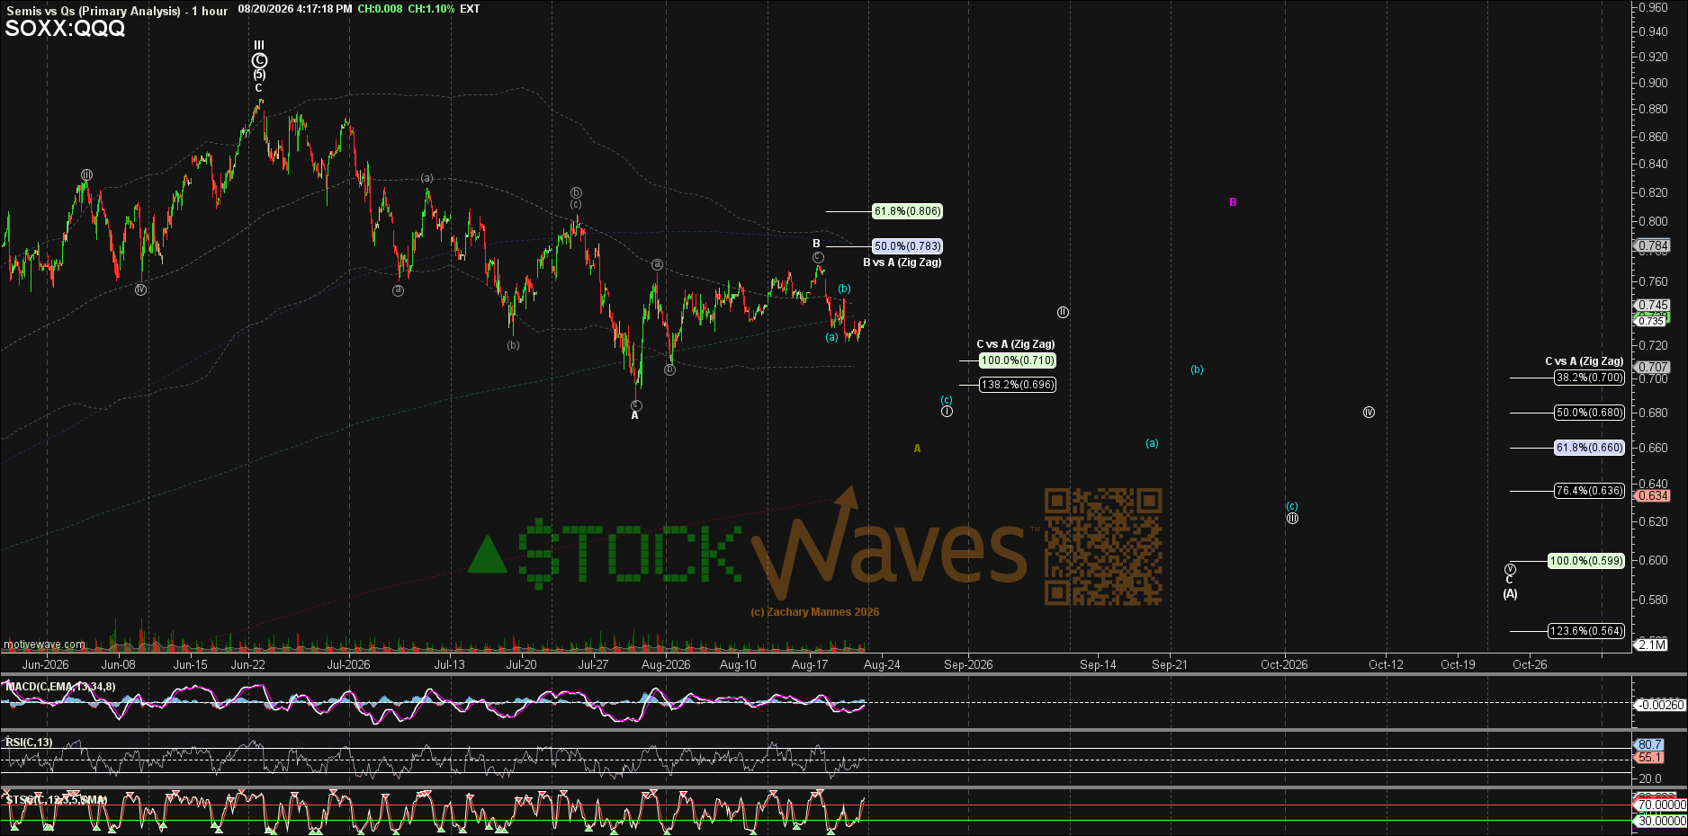This screenshot has height=836, width=1688.
Task: Click the 2.1M volume axis marker
Action: [1651, 645]
